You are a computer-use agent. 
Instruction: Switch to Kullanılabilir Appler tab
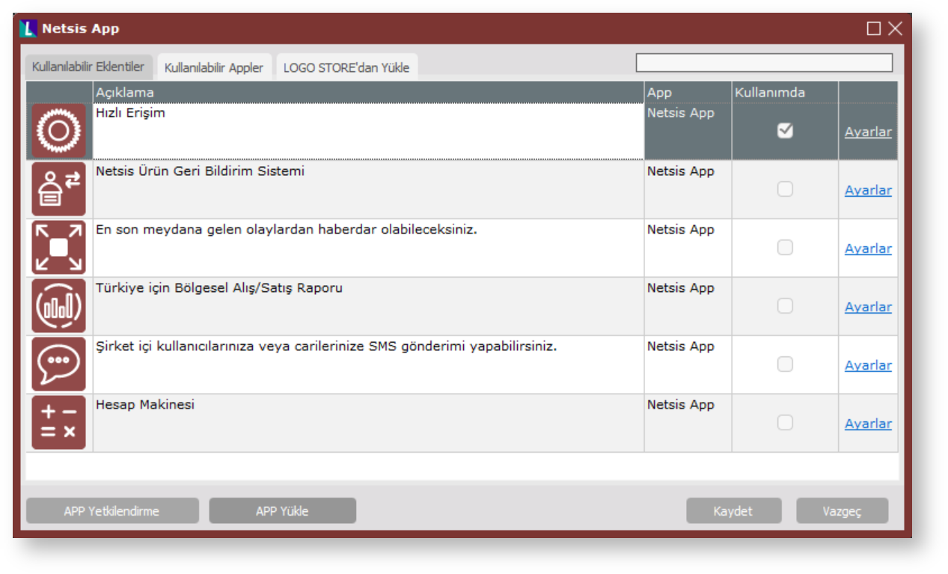click(214, 67)
